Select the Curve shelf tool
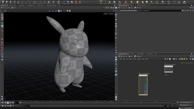The image size is (194, 109). [35, 2]
